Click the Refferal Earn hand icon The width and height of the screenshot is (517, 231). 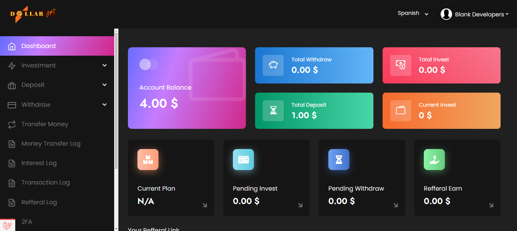434,159
